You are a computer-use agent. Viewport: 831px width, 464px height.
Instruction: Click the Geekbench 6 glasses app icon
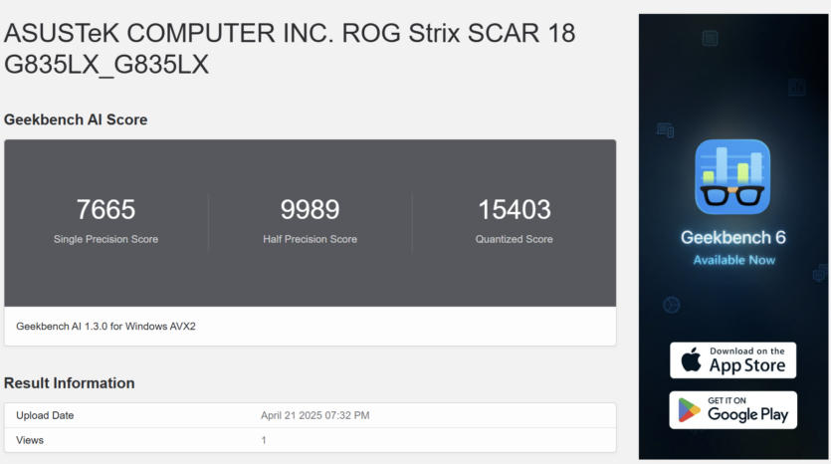coord(732,177)
